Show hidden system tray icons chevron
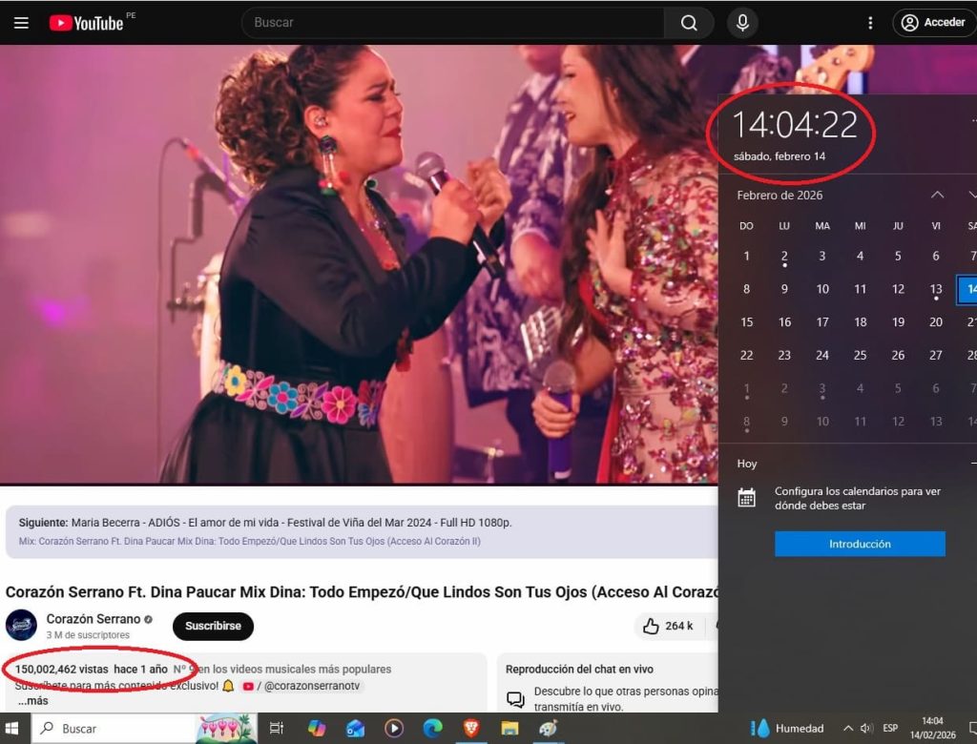Viewport: 977px width, 744px height. [847, 729]
